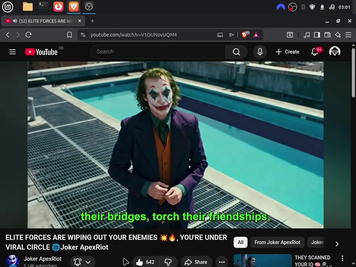The width and height of the screenshot is (356, 267).
Task: Click the youtube.com address bar URL
Action: (133, 35)
